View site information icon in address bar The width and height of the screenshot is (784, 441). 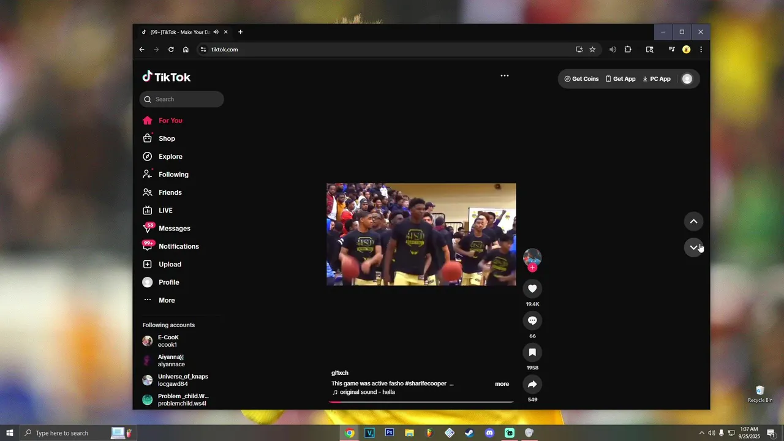click(203, 50)
